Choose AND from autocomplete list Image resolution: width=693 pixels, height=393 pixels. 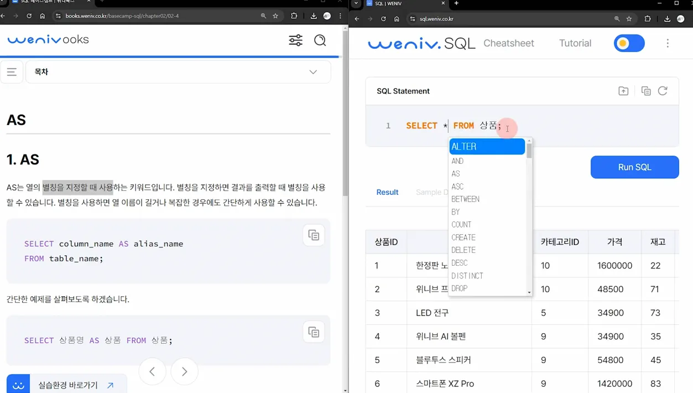tap(487, 161)
